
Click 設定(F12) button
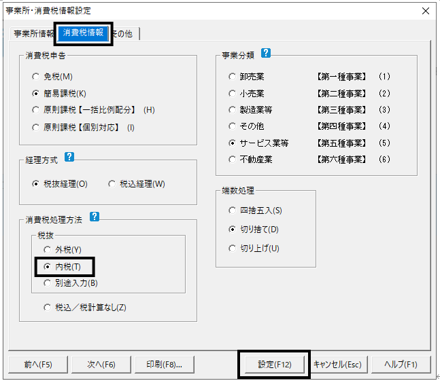click(x=275, y=365)
